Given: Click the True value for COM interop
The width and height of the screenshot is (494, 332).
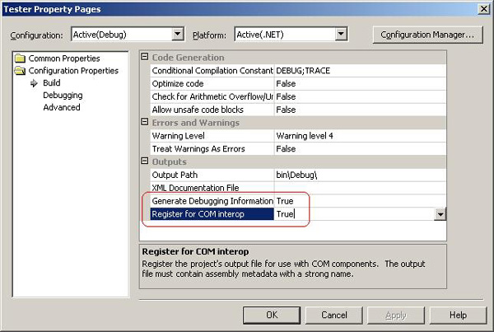Looking at the screenshot, I should pos(354,214).
